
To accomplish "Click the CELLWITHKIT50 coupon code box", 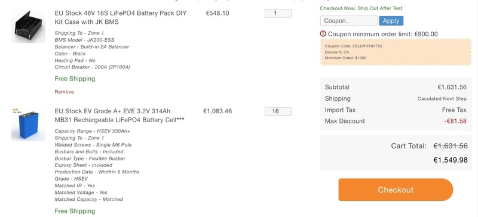I will [x=396, y=52].
